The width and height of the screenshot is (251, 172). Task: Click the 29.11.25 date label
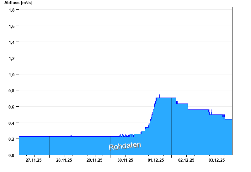(x=94, y=160)
